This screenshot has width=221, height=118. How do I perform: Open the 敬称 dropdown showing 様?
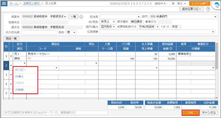click(x=71, y=32)
